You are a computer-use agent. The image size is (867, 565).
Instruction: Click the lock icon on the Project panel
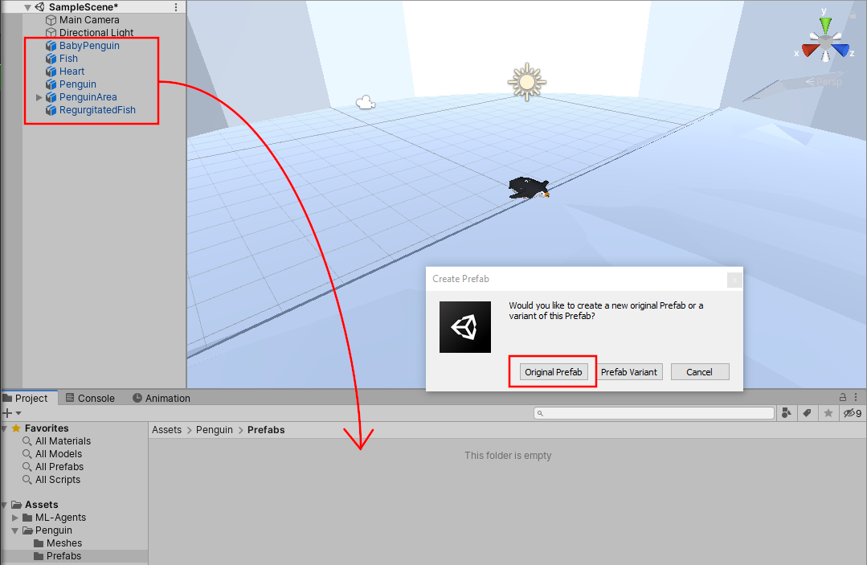click(842, 397)
